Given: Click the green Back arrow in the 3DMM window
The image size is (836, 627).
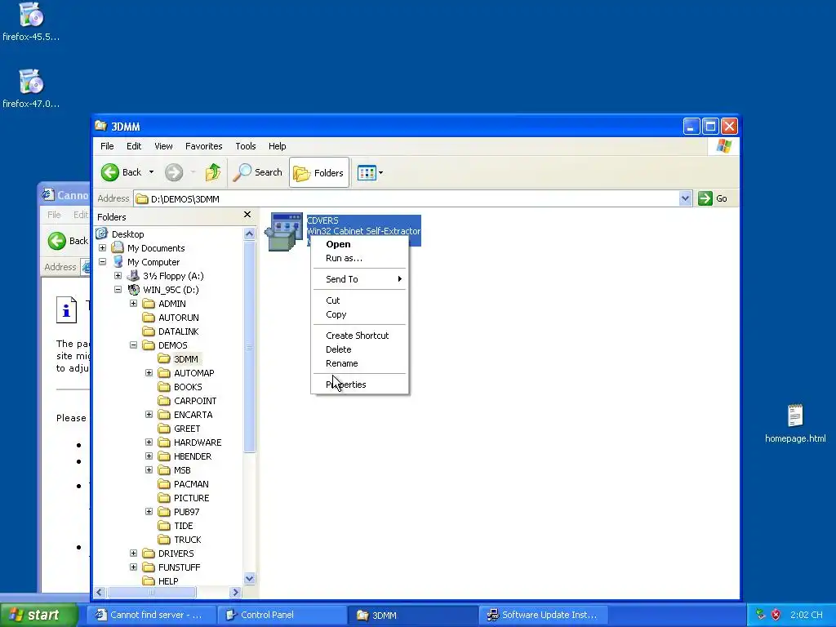Looking at the screenshot, I should (x=110, y=172).
